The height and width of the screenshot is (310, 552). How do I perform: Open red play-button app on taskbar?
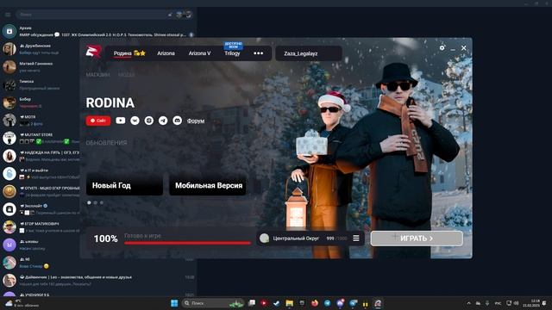(264, 303)
